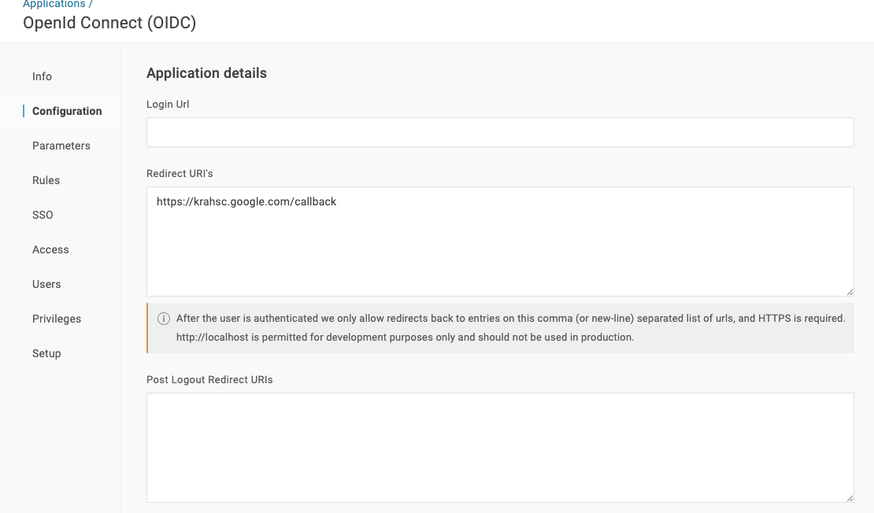Open the Access tab
This screenshot has width=874, height=513.
click(x=50, y=249)
